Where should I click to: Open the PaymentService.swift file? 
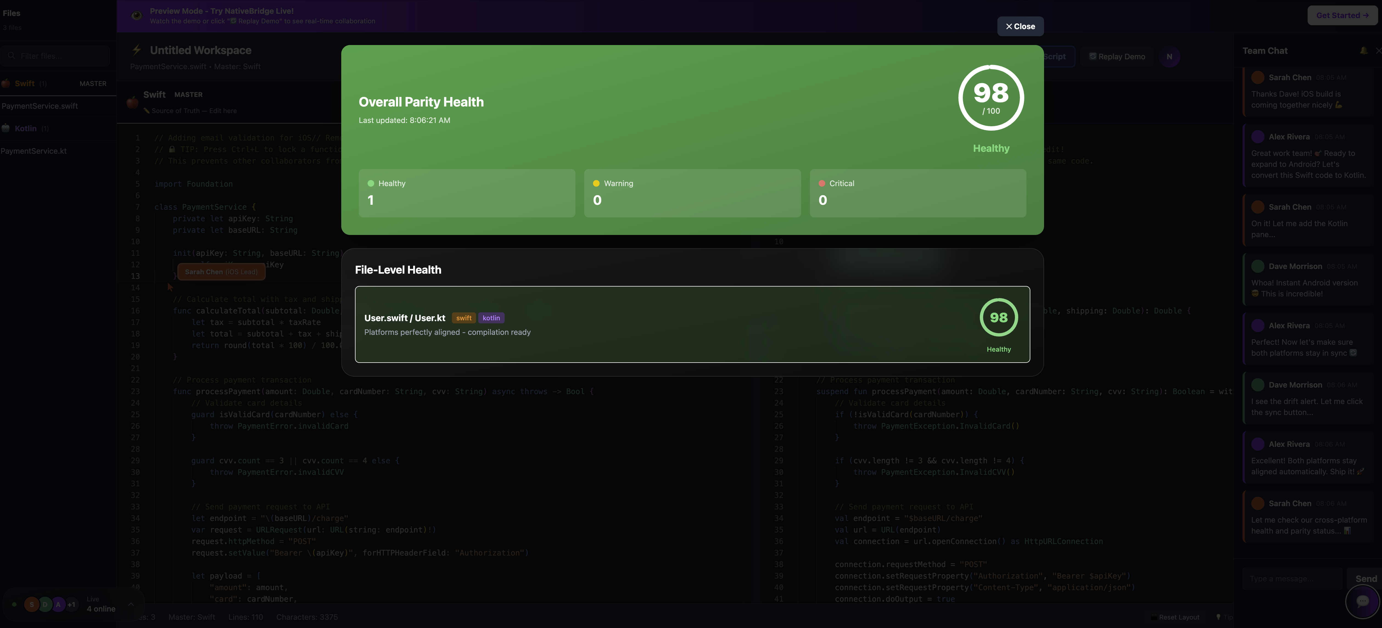coord(40,106)
